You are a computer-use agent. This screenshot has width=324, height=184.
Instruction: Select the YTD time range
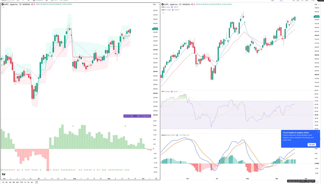point(21,182)
